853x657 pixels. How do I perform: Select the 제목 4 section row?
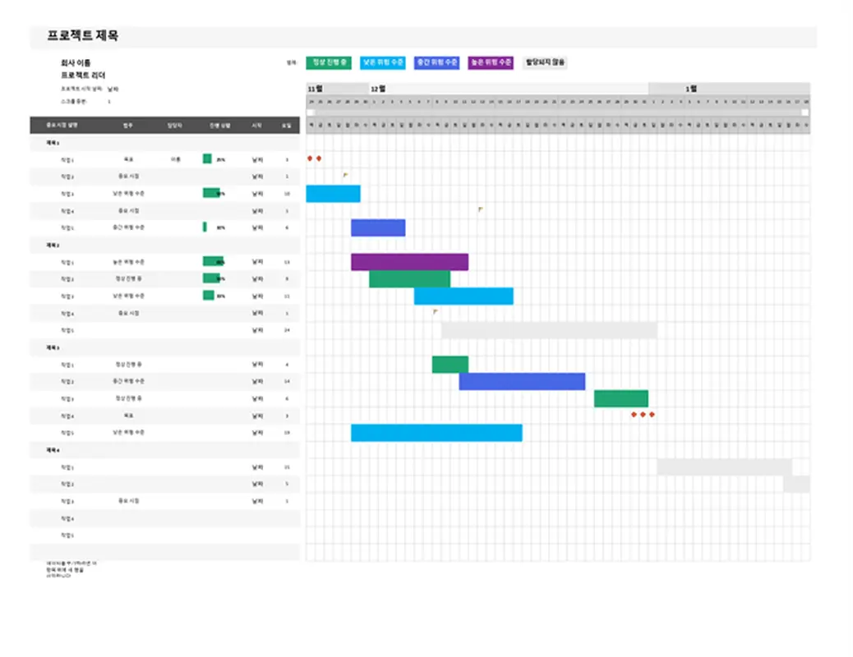coord(165,450)
